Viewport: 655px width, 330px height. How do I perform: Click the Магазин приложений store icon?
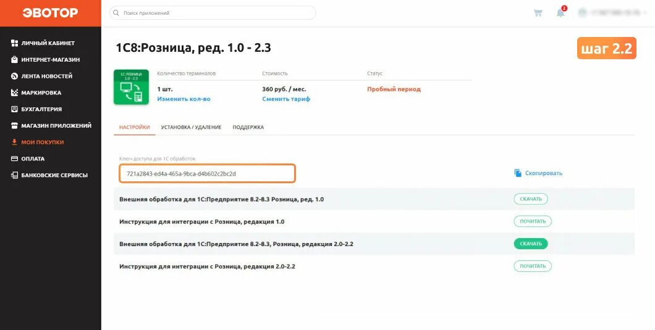(14, 126)
